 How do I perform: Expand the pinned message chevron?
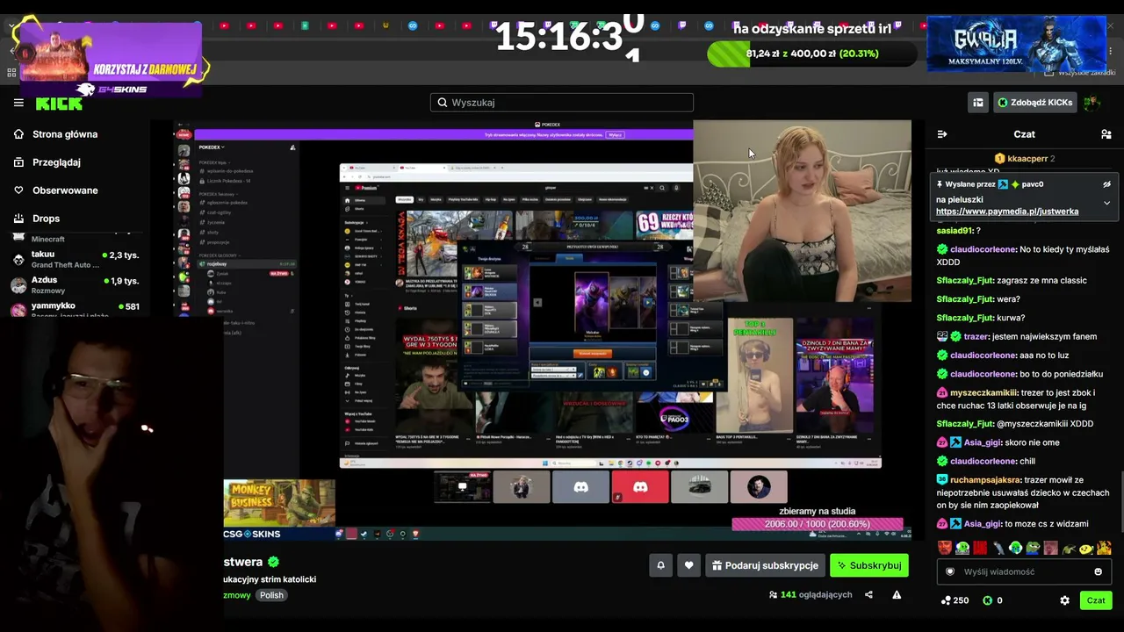pos(1106,203)
